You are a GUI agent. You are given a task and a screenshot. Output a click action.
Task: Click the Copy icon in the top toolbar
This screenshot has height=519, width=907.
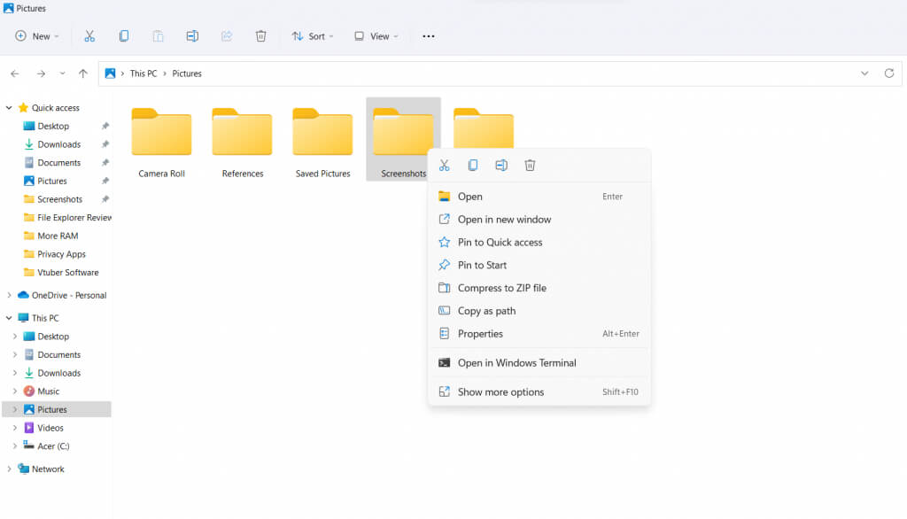pos(124,36)
